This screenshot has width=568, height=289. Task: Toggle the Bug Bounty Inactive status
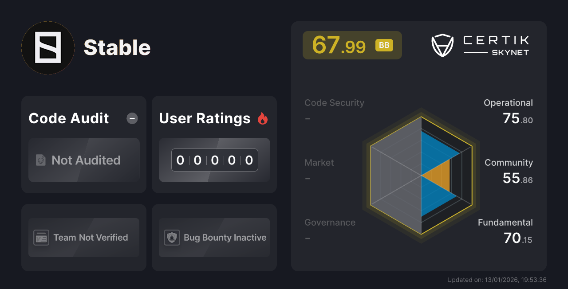pos(214,238)
